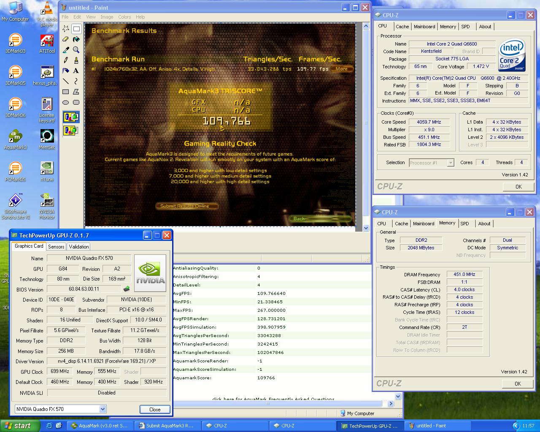540x432 pixels.
Task: Open the Start menu
Action: 20,426
